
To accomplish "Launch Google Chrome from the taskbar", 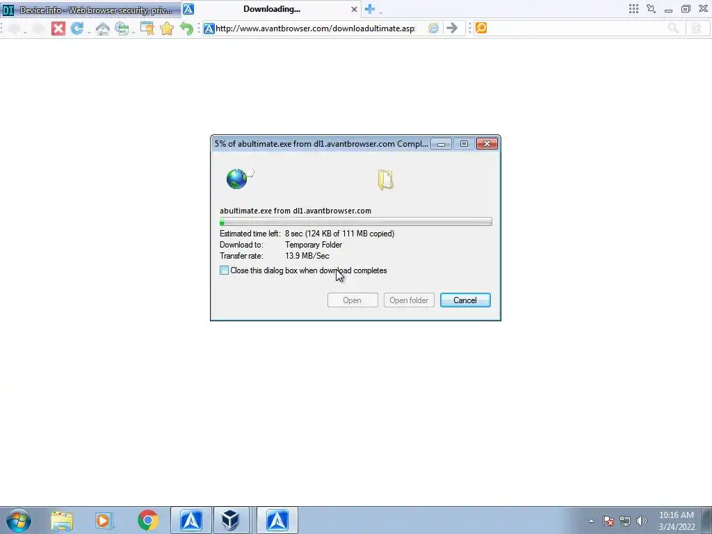I will (x=147, y=520).
